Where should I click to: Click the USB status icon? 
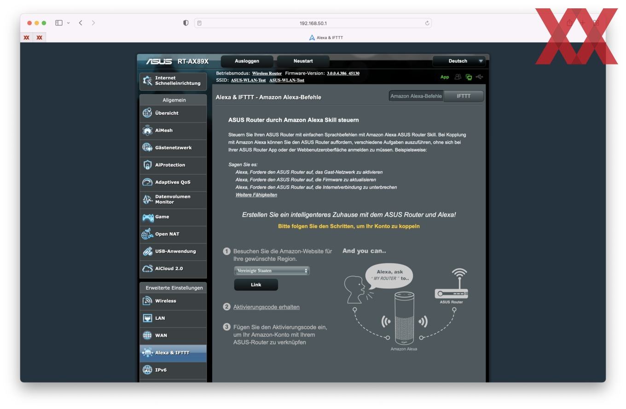click(x=480, y=77)
